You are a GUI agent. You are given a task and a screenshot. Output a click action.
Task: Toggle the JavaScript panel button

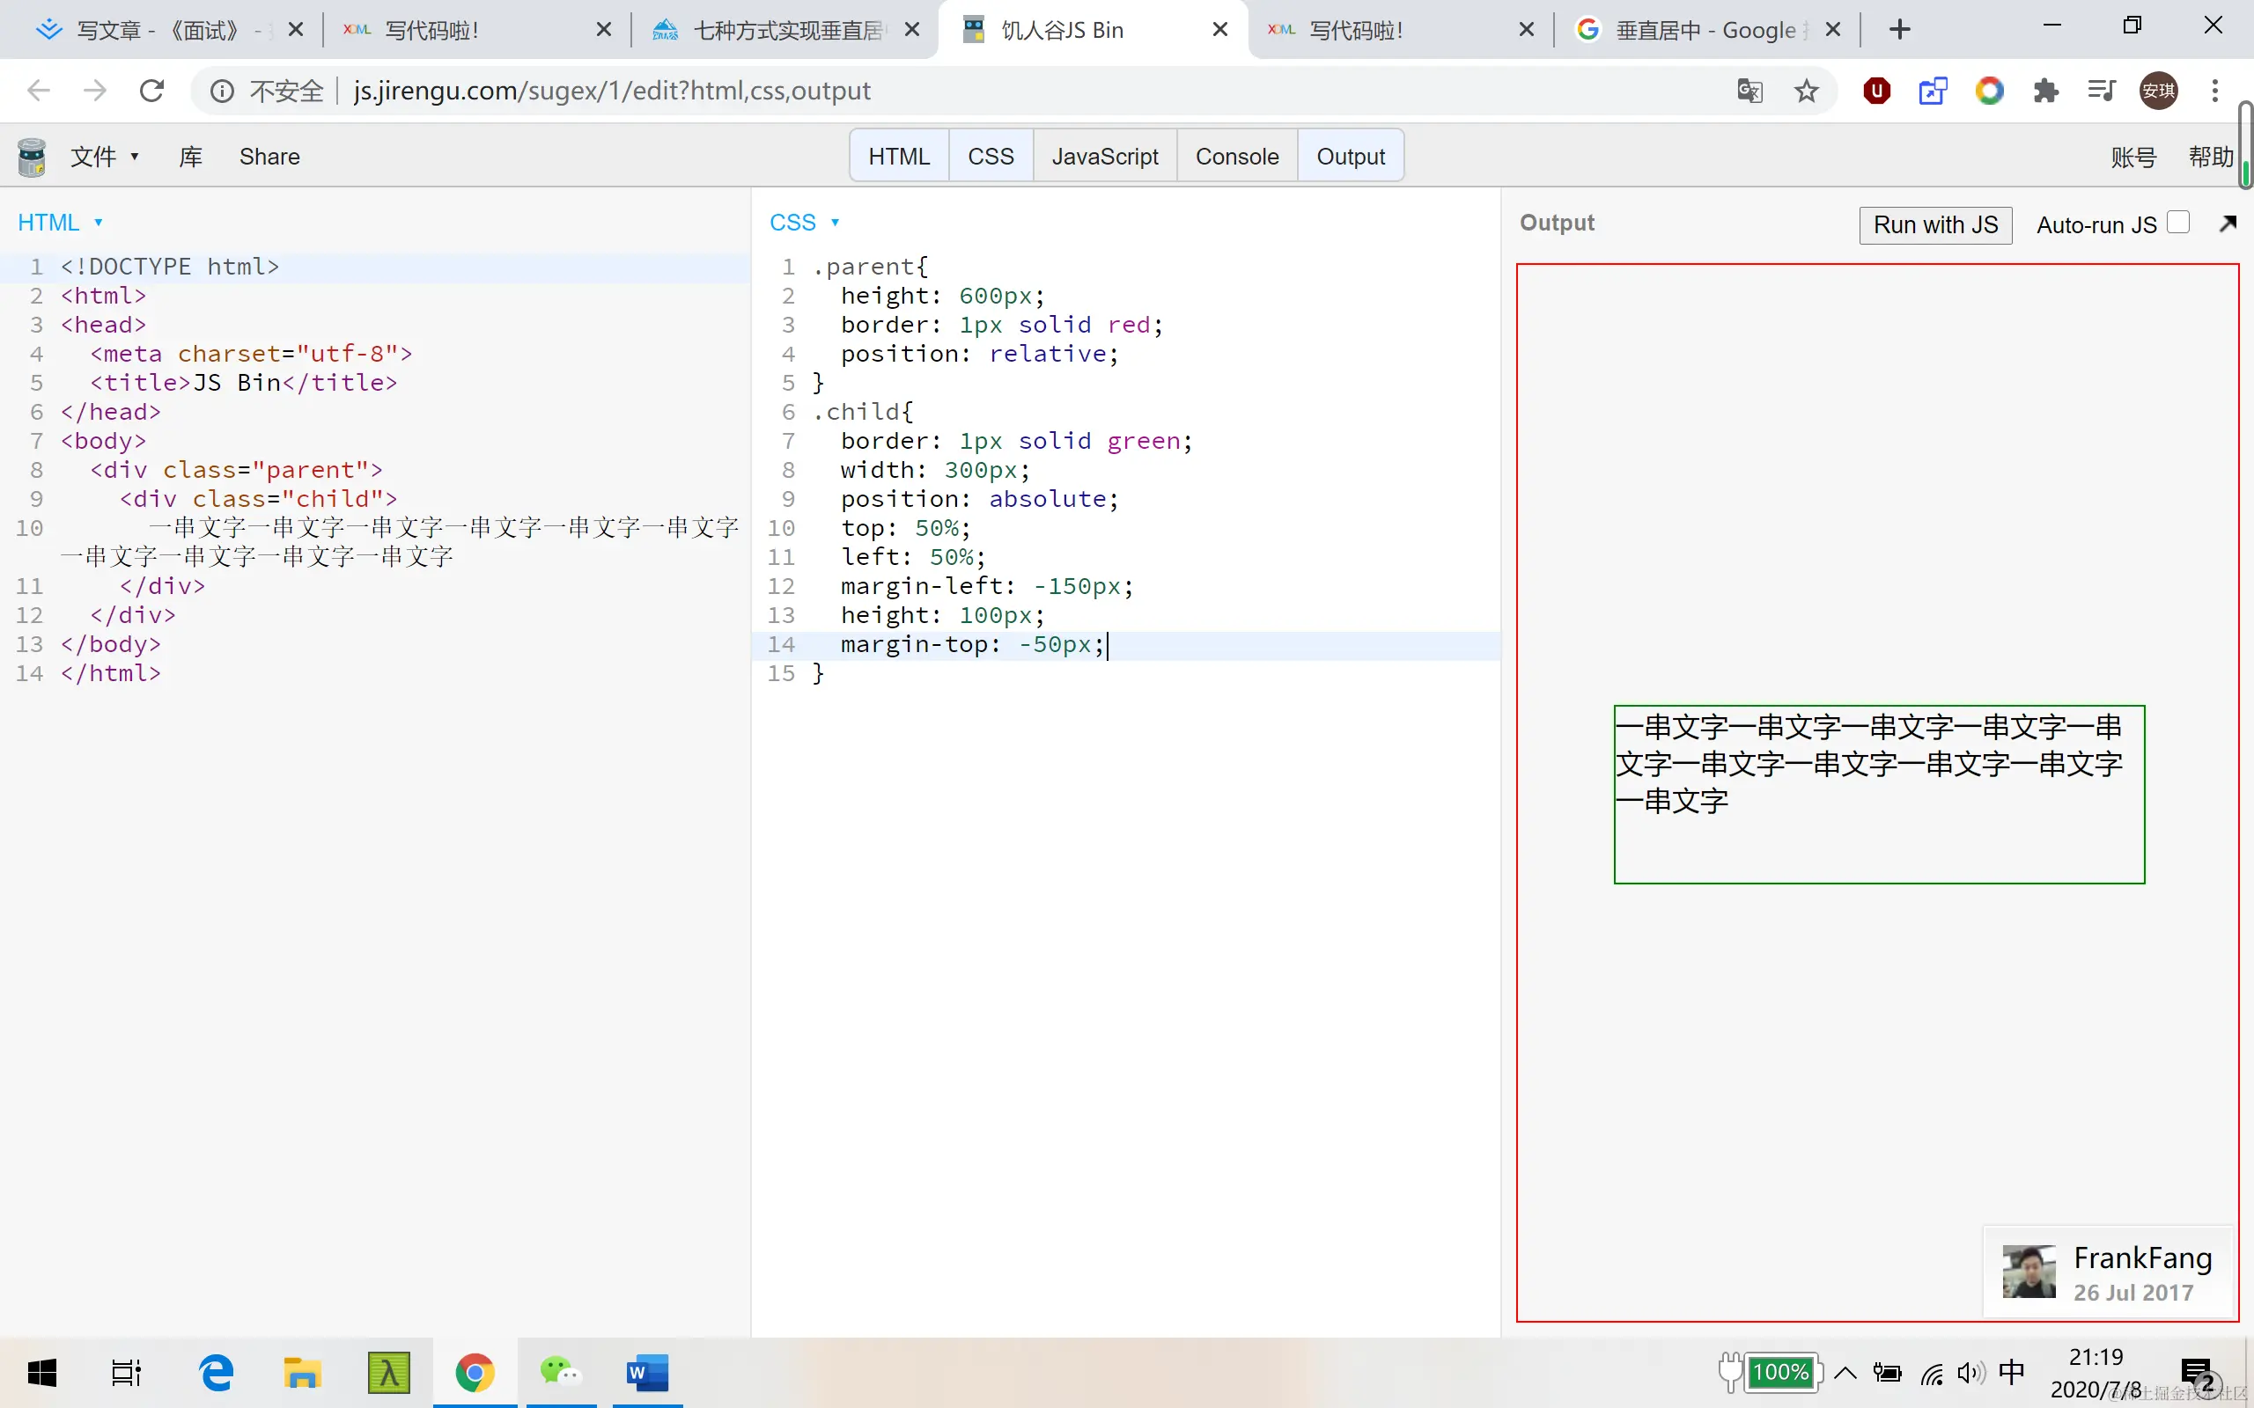coord(1104,157)
